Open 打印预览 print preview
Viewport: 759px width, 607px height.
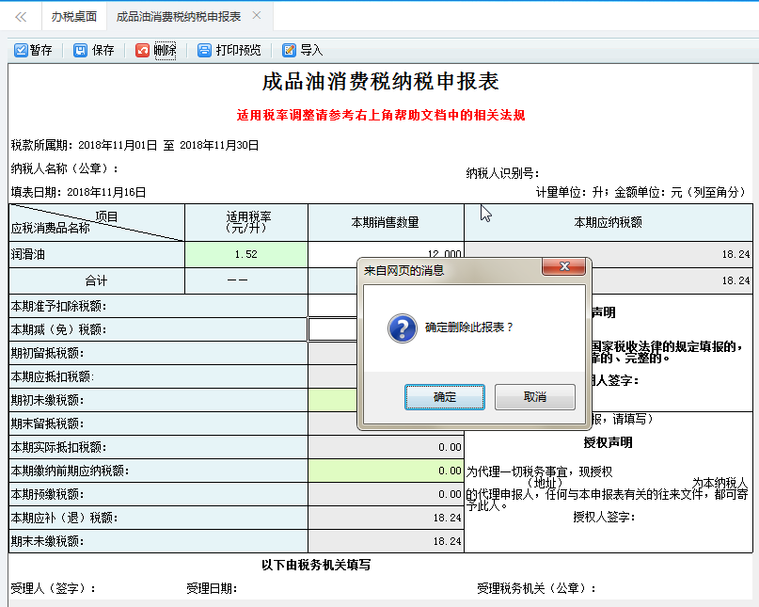click(x=204, y=51)
